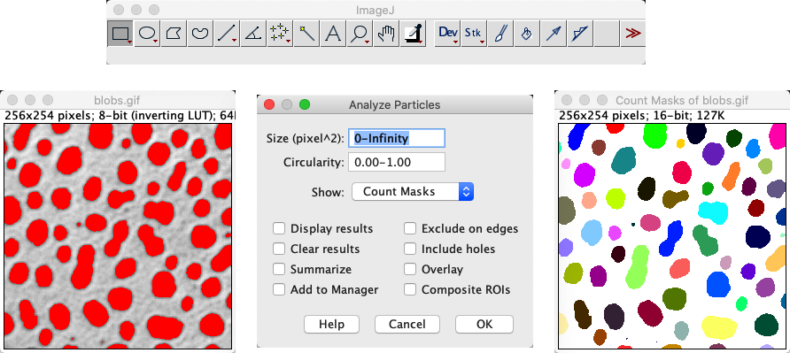Click the Help button
The width and height of the screenshot is (790, 353).
pyautogui.click(x=331, y=325)
